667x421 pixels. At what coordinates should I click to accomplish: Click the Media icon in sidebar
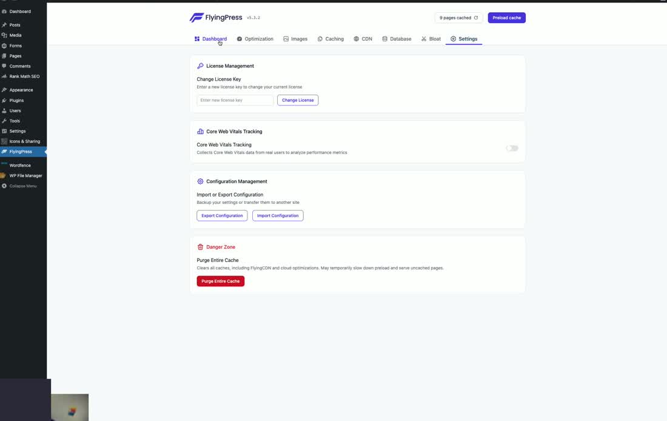click(4, 35)
